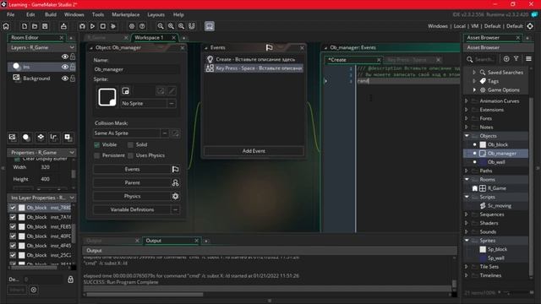Switch to Workspace 1 tab
The image size is (541, 304).
tap(149, 37)
